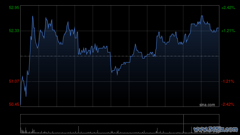Click the 52.33 price axis label
This screenshot has width=240, height=135.
[14, 31]
